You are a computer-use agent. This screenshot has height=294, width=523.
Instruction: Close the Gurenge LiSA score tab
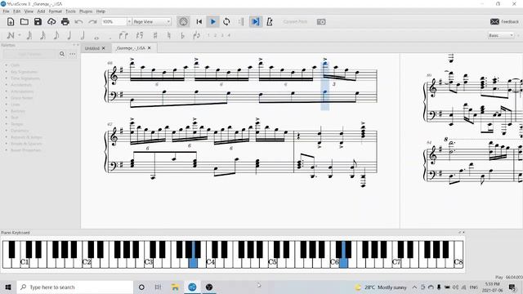[149, 48]
